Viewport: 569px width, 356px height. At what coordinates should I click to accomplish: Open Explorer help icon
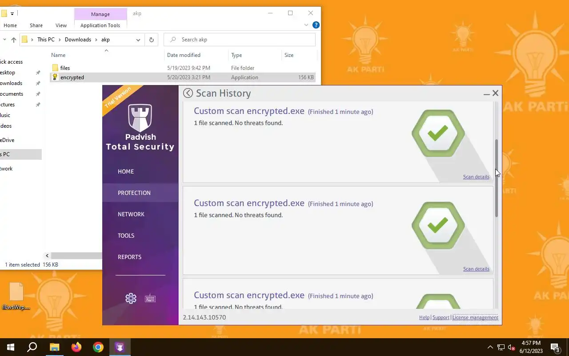point(316,25)
